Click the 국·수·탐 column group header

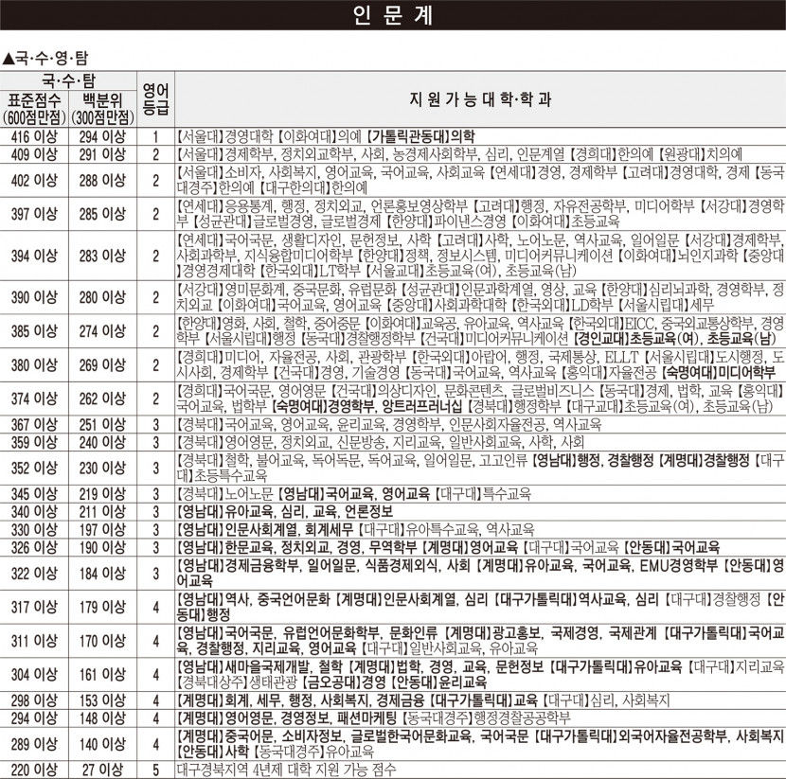(69, 80)
